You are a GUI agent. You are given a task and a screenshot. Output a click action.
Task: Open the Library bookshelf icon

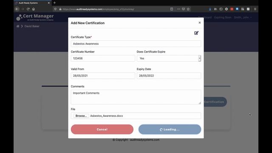click(215, 9)
